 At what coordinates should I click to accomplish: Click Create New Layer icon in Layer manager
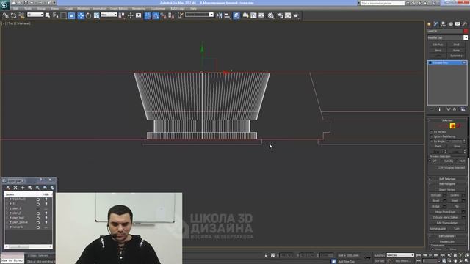tap(8, 188)
